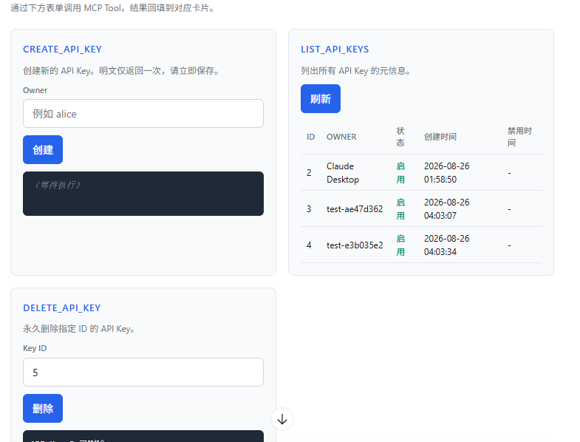Click ID 3 in the keys table

(309, 209)
